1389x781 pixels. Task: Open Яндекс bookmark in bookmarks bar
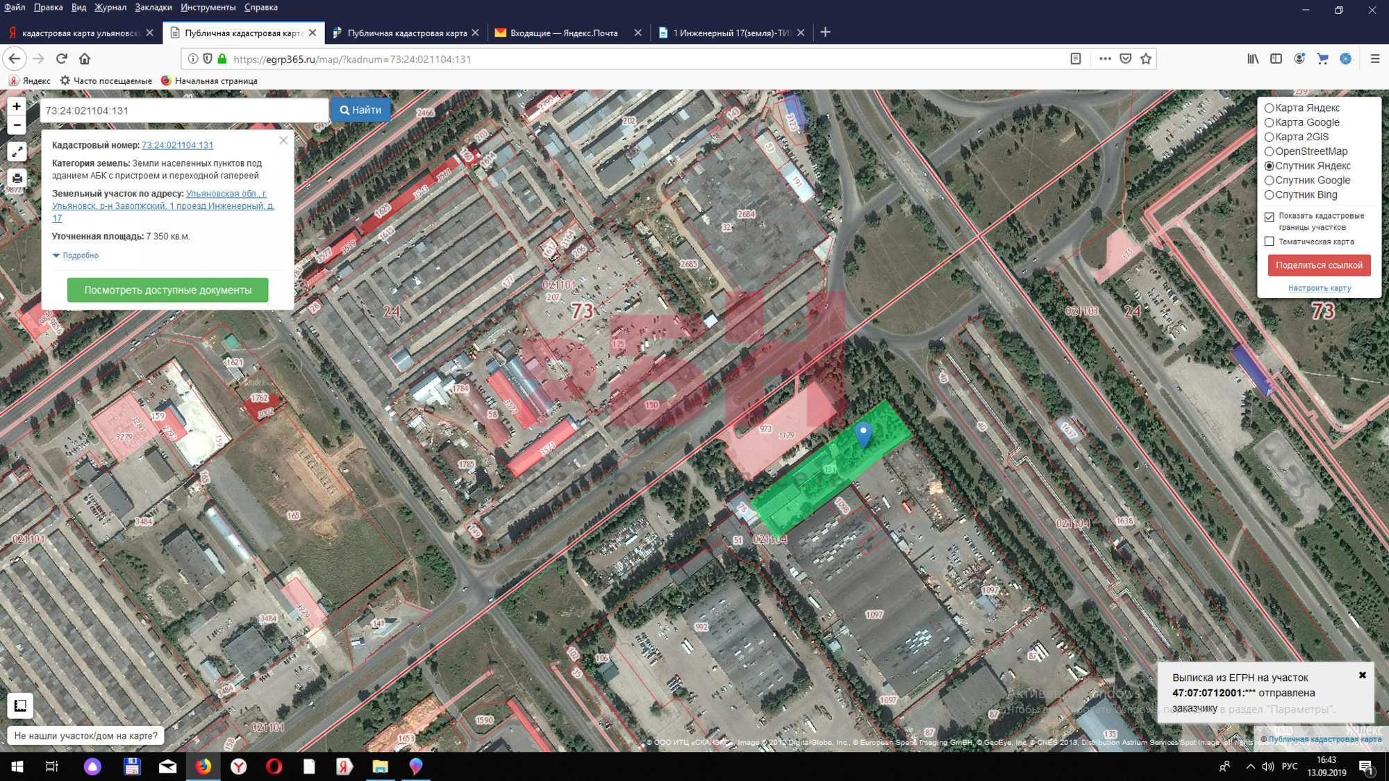30,81
